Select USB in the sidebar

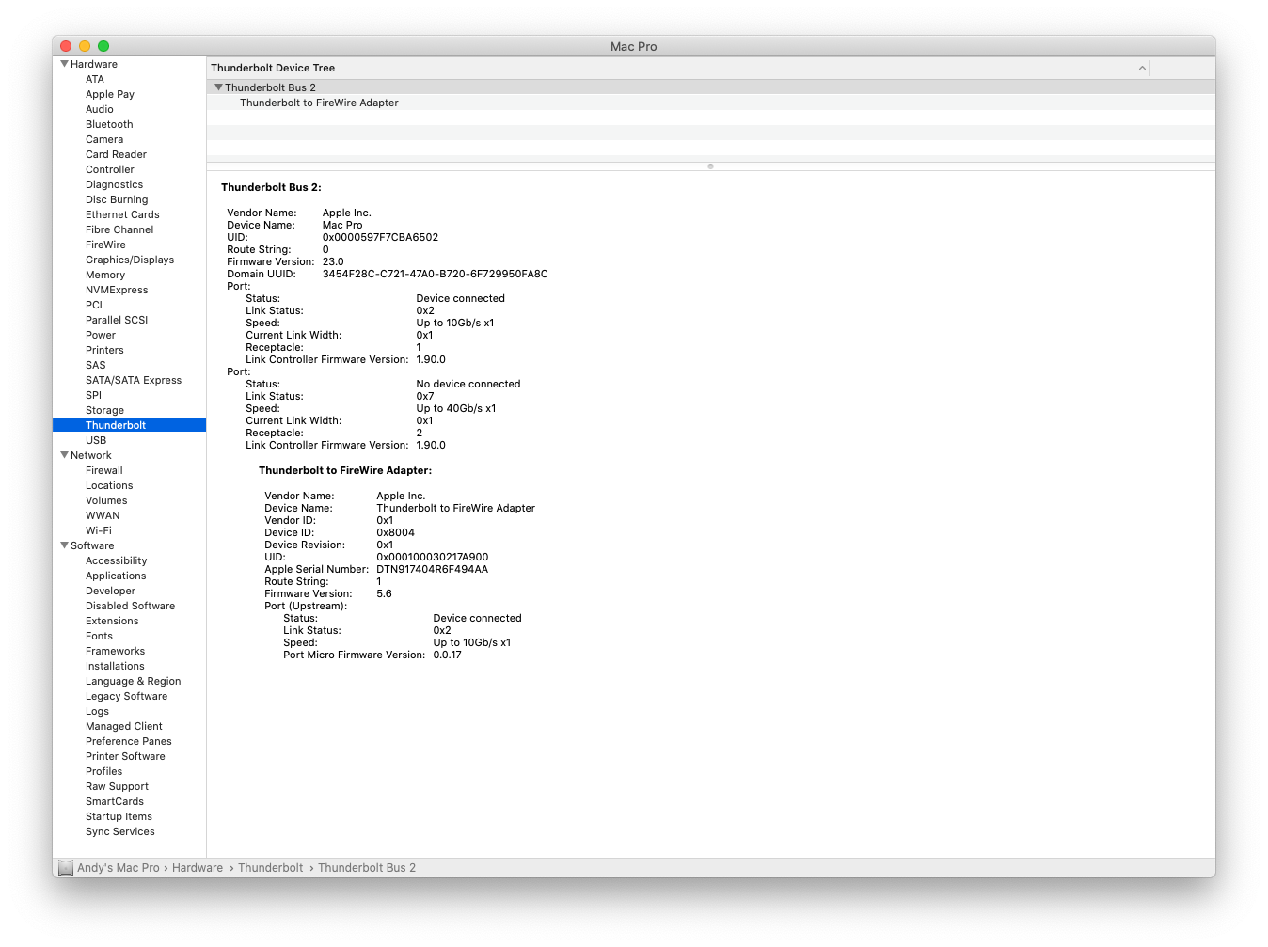pyautogui.click(x=96, y=440)
